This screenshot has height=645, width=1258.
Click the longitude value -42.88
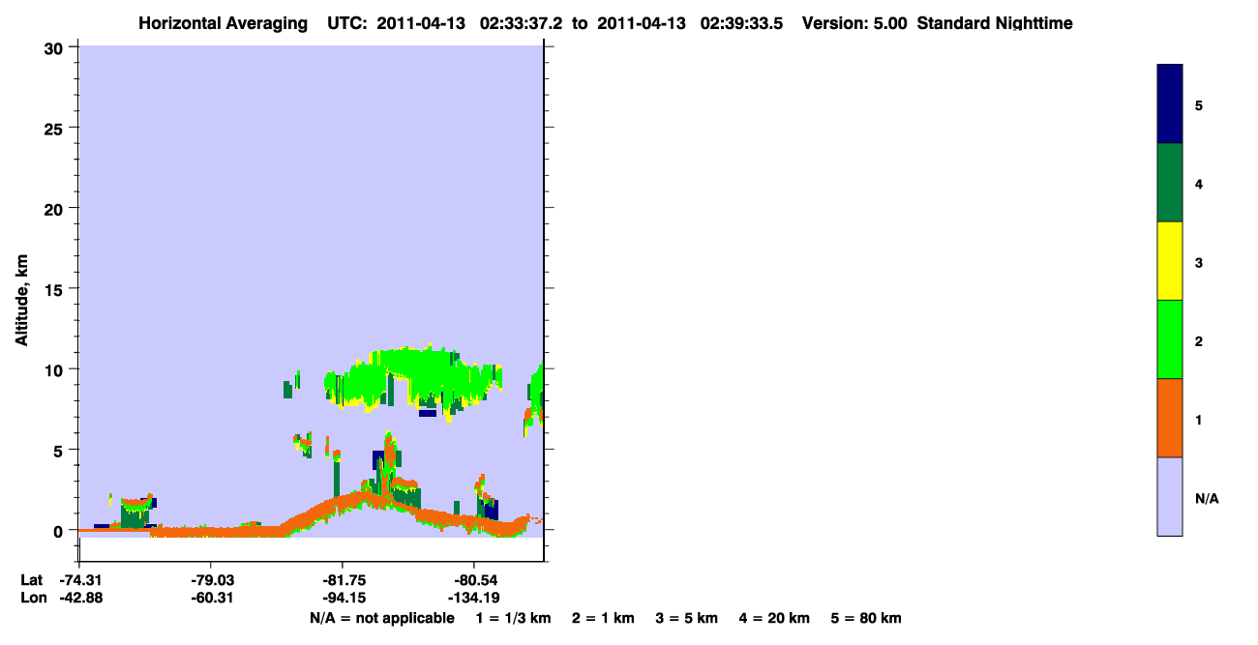click(79, 598)
